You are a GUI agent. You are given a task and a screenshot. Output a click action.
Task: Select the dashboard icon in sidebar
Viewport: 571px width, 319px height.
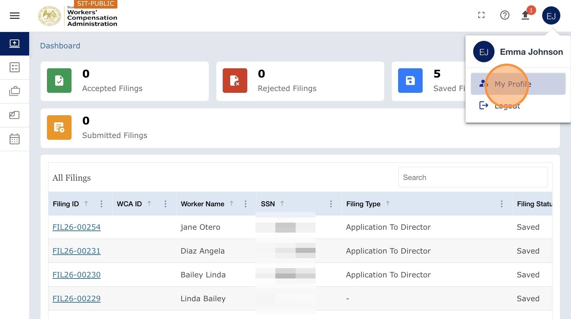[x=15, y=43]
